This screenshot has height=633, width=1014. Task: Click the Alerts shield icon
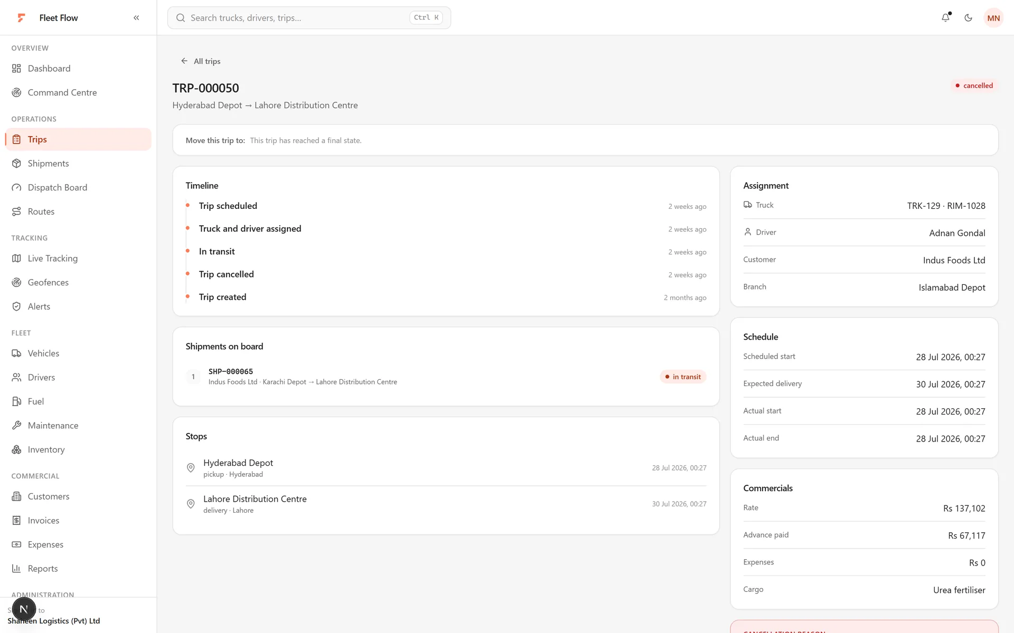[17, 306]
